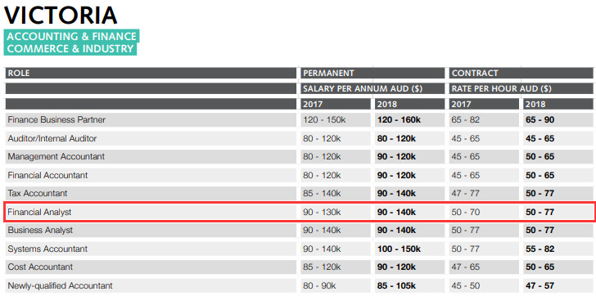This screenshot has width=596, height=296.
Task: Select the highlighted Financial Analyst row
Action: (x=298, y=212)
